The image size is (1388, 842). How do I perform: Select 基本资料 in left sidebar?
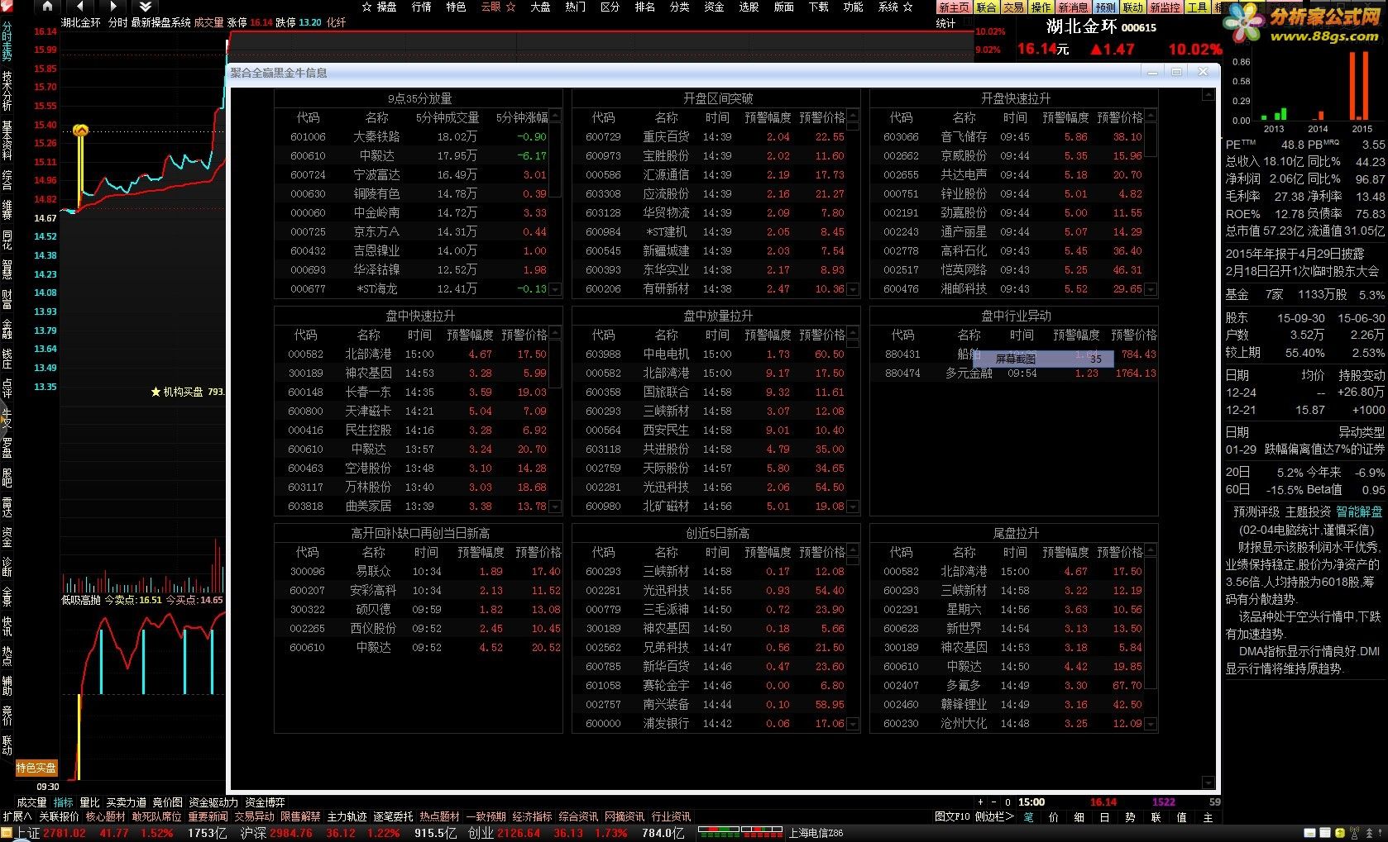pos(7,140)
